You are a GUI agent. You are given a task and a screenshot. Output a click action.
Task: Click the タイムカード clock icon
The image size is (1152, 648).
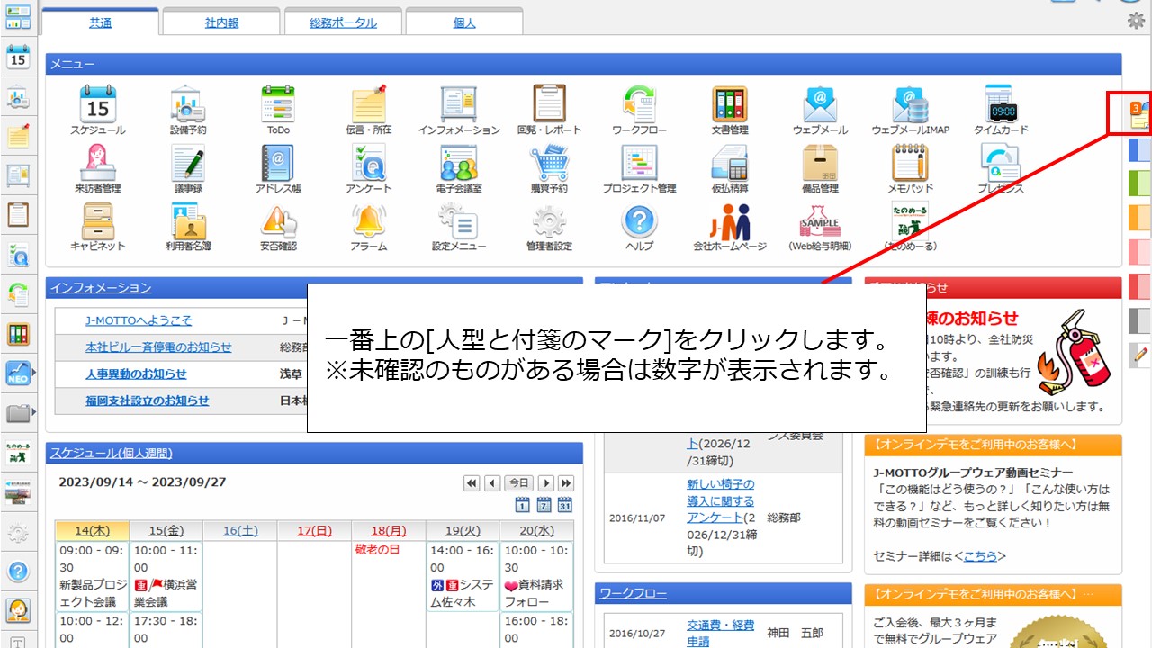pyautogui.click(x=1000, y=105)
